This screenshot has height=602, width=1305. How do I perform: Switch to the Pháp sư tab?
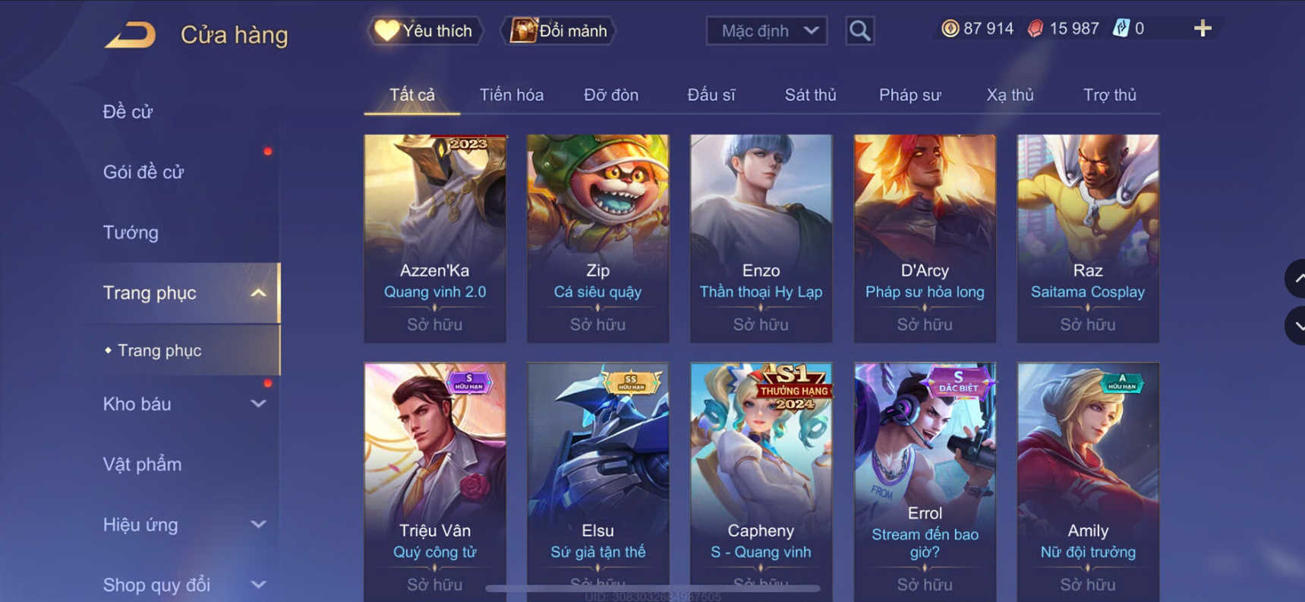909,95
